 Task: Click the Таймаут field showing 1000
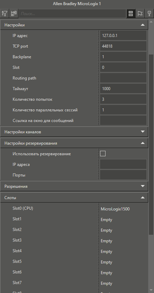click(123, 88)
